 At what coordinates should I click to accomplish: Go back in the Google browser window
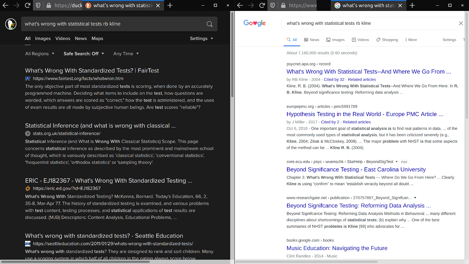[240, 5]
